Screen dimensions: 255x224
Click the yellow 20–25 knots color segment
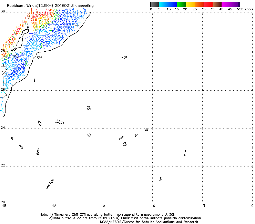pyautogui.click(x=190, y=4)
